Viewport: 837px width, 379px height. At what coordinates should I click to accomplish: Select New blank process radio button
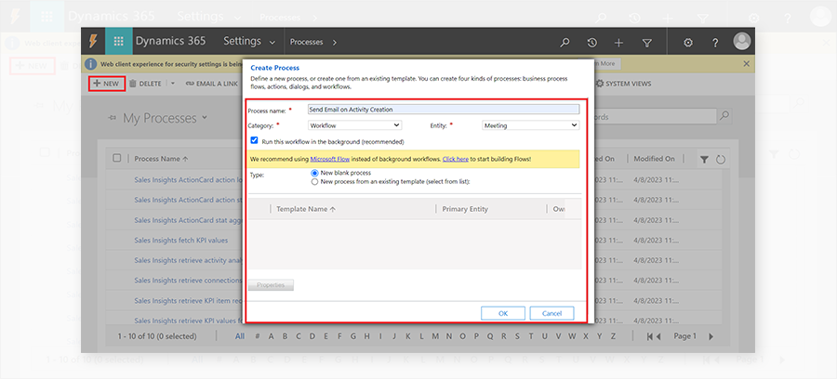coord(314,173)
